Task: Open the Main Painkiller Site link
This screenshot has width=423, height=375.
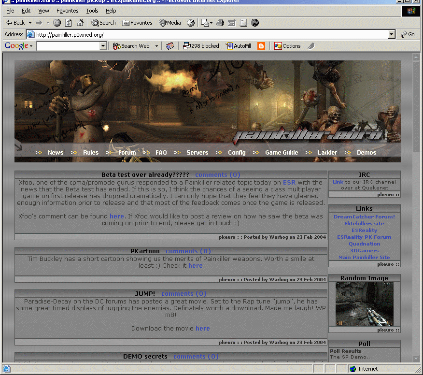Action: tap(364, 257)
